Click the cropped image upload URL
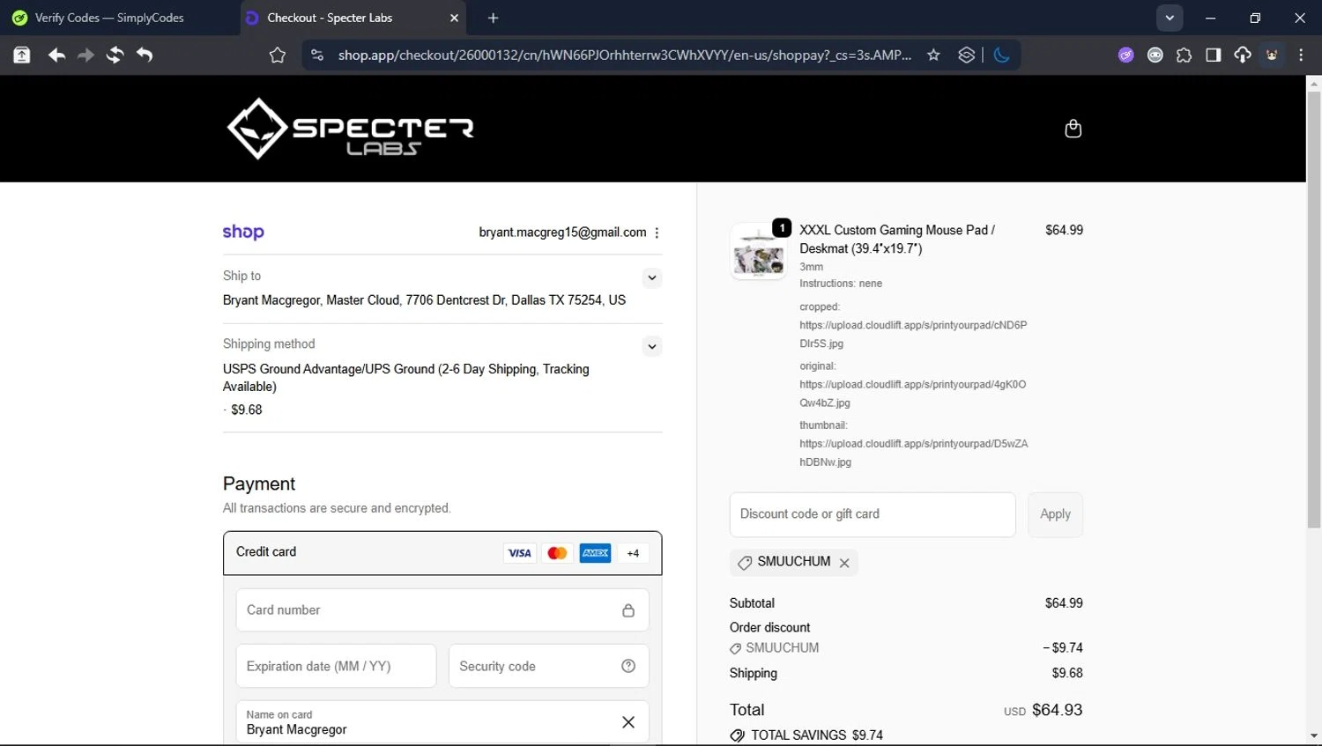Screen dimensions: 1322x746 (913, 334)
